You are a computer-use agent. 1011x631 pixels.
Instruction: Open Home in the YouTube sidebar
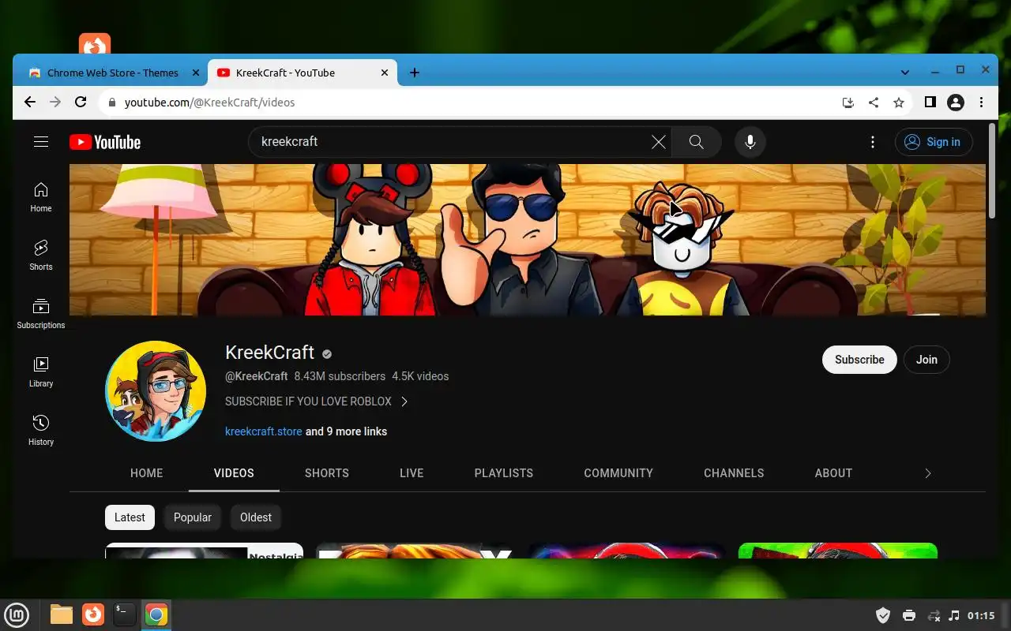coord(41,197)
